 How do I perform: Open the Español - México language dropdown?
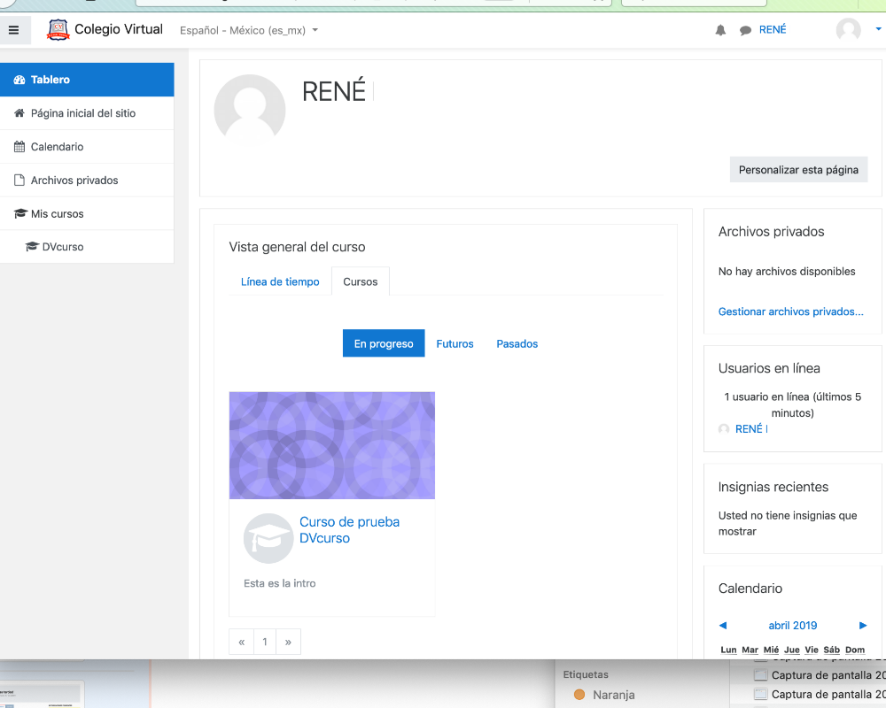click(x=248, y=30)
